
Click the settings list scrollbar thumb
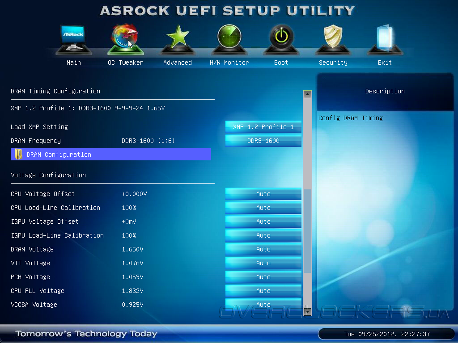tap(307, 231)
